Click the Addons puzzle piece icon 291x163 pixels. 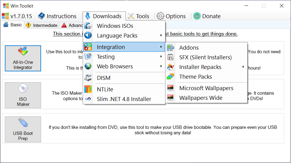coord(170,47)
